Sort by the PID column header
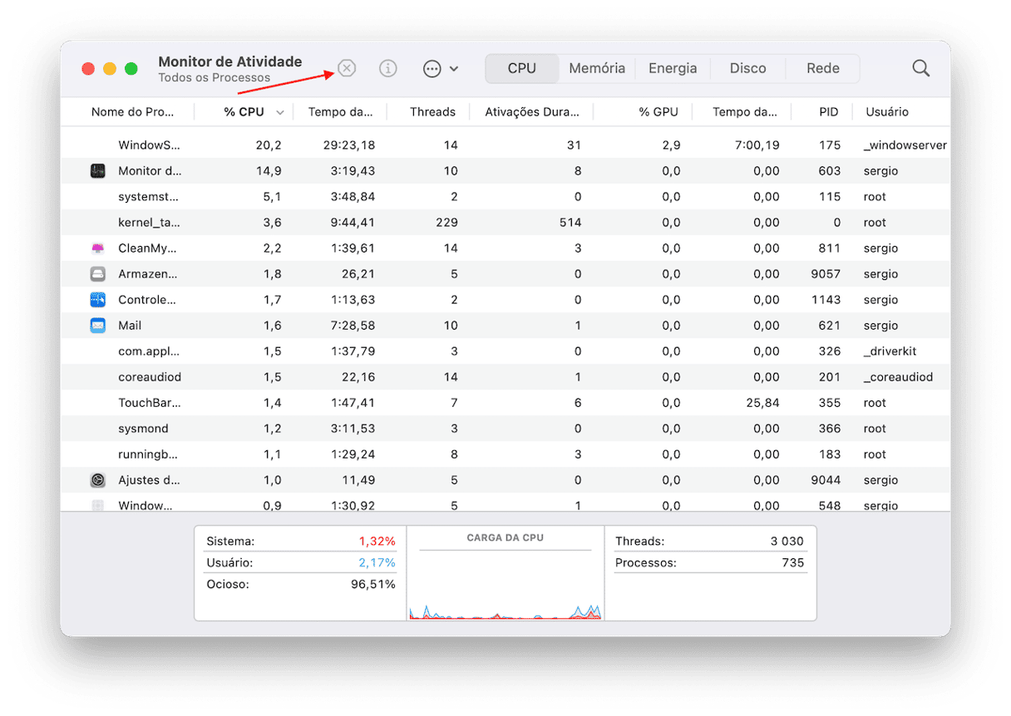 [828, 112]
